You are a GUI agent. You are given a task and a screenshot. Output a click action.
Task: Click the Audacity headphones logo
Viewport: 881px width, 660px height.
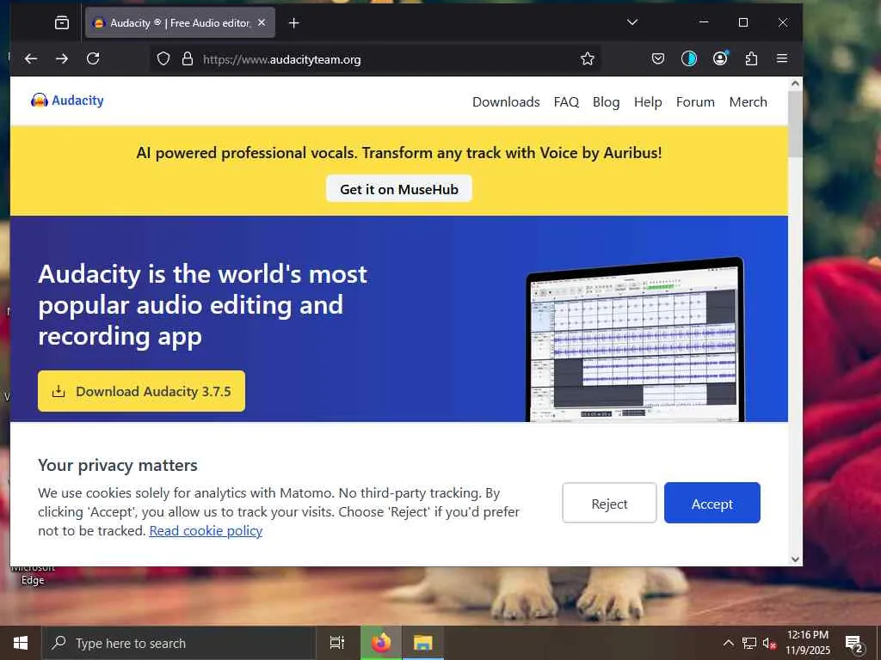(x=67, y=101)
